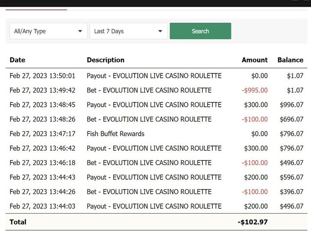Click the green Search button

pos(200,31)
